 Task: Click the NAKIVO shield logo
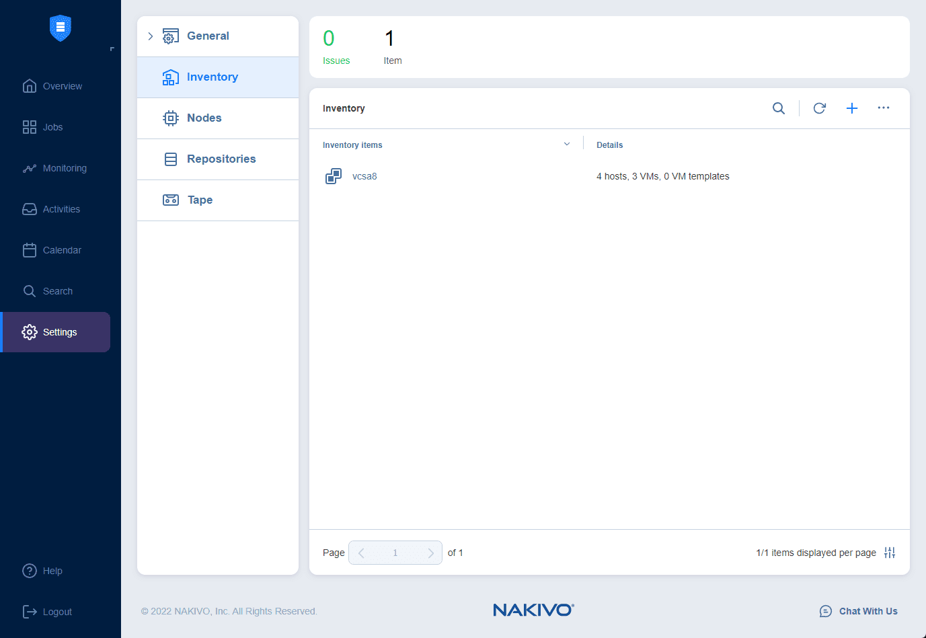60,28
